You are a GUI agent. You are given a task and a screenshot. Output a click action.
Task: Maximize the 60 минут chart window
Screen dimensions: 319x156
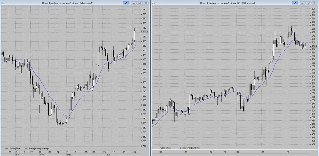point(309,3)
